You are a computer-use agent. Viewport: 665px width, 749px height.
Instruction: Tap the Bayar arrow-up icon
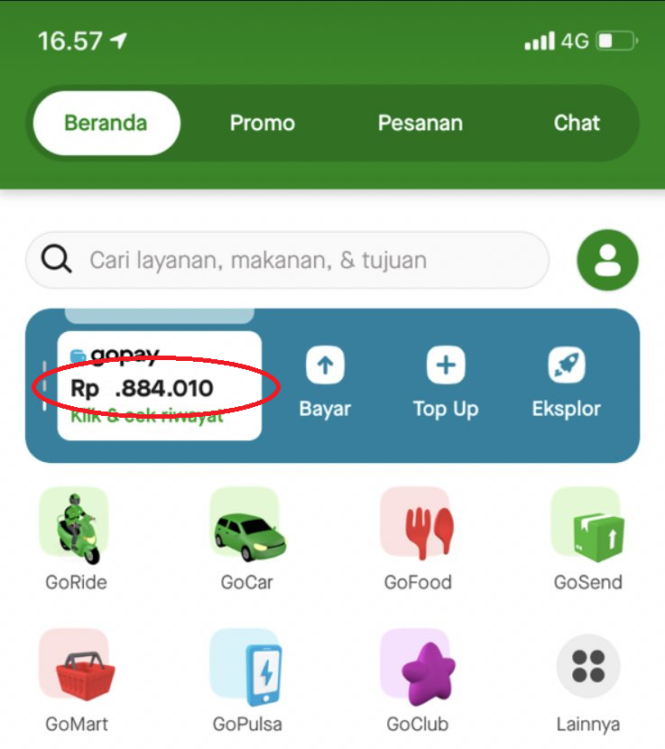(326, 365)
